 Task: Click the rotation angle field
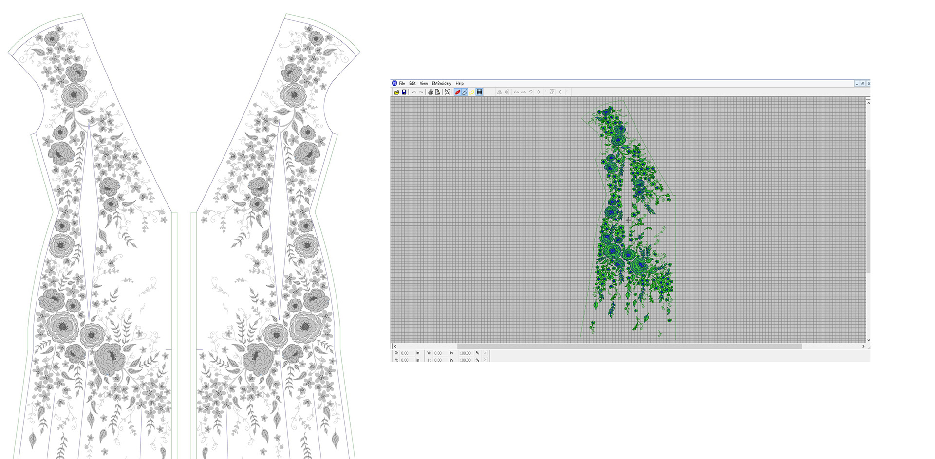point(539,92)
